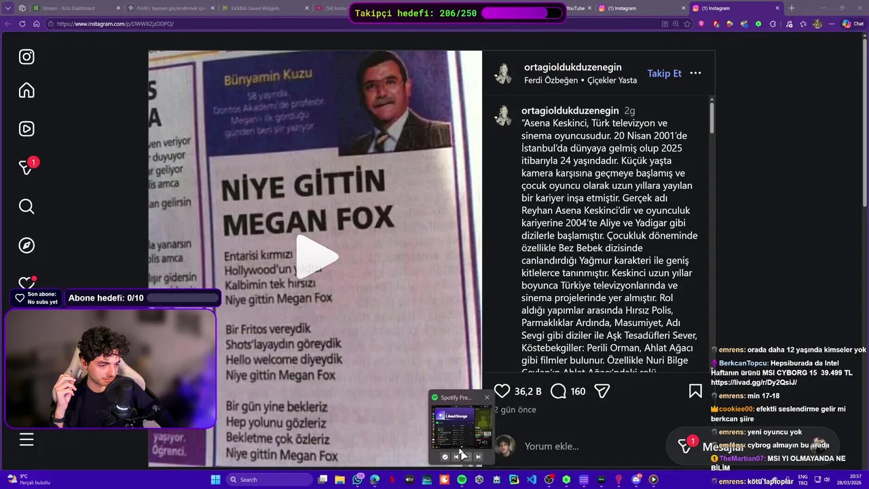The image size is (869, 489).
Task: Share the post with the paper plane icon
Action: pos(602,391)
